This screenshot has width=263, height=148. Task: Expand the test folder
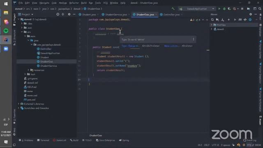coord(25,74)
